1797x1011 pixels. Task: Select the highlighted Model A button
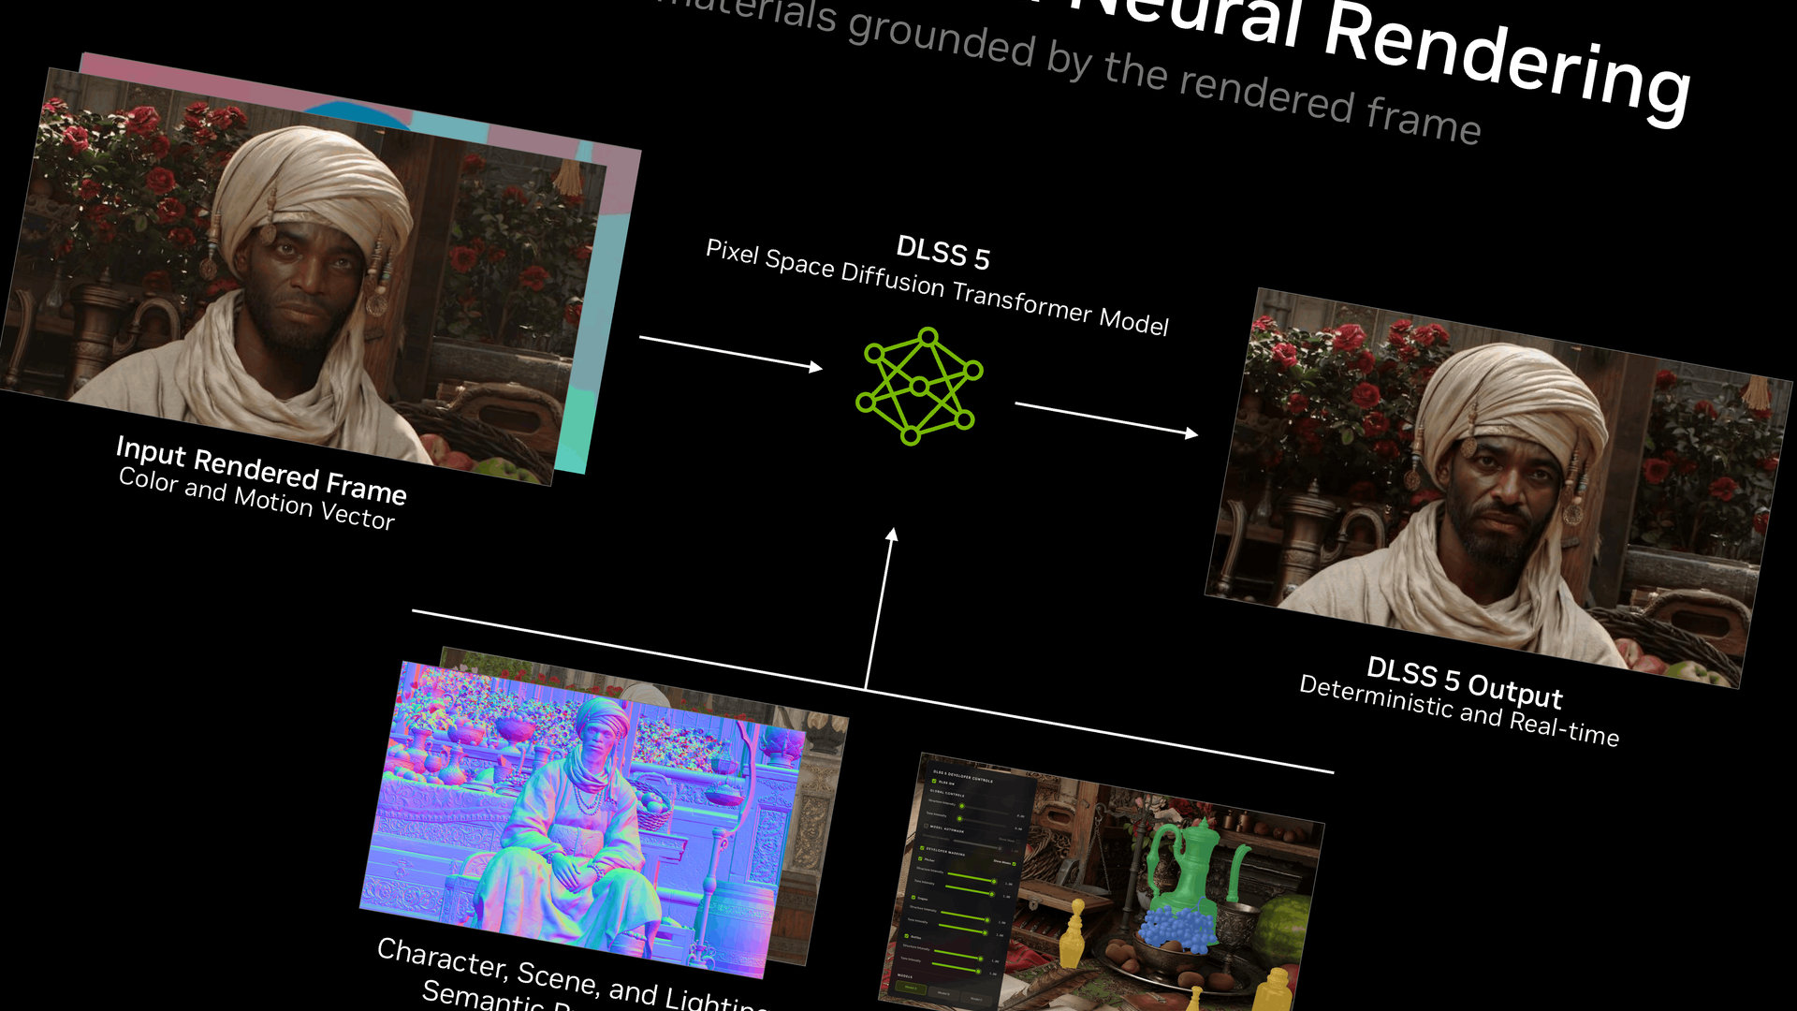pyautogui.click(x=911, y=988)
